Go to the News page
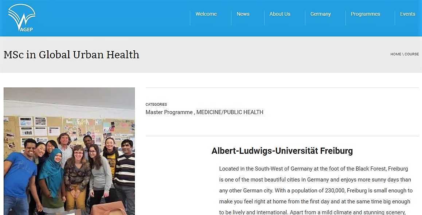The image size is (422, 215). [243, 14]
